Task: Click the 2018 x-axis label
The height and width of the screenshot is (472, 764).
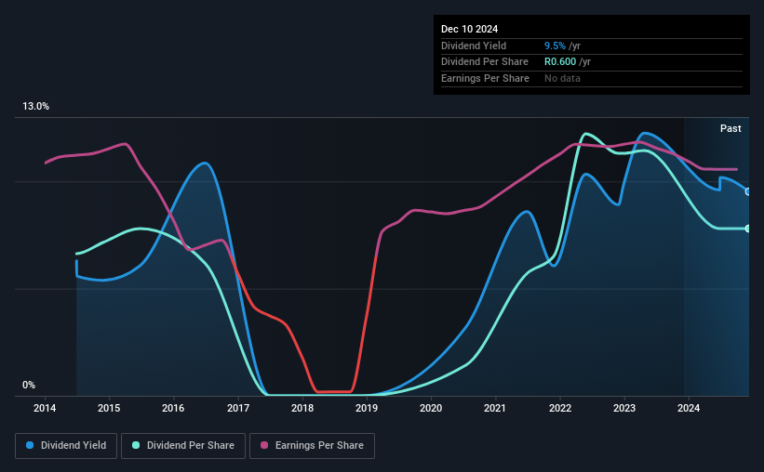Action: 302,408
